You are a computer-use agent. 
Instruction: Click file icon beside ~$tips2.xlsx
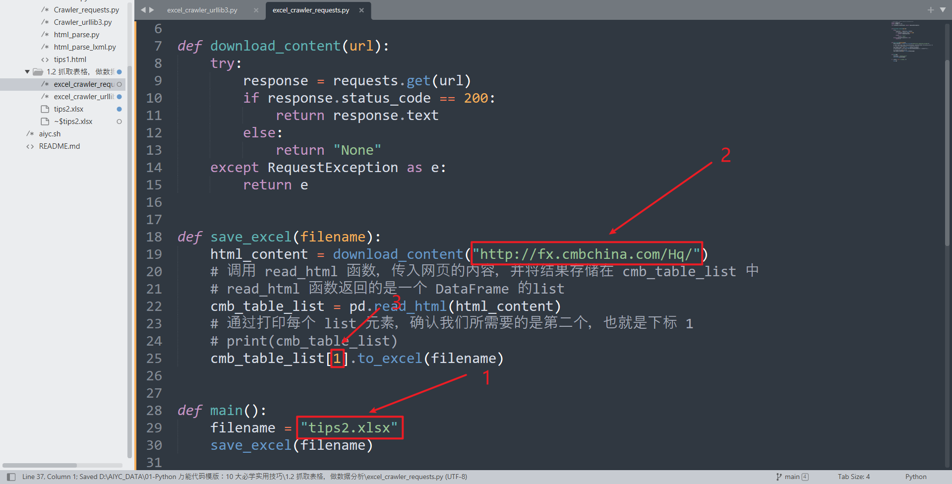[45, 121]
